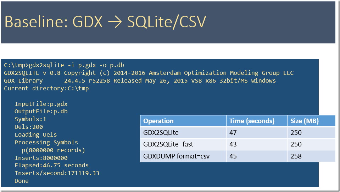Click the 'Symbols:1' line
This screenshot has height=192, width=340.
pyautogui.click(x=30, y=119)
